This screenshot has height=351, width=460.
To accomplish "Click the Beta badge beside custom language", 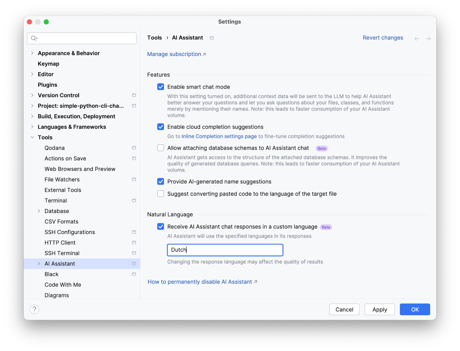I will coord(326,227).
